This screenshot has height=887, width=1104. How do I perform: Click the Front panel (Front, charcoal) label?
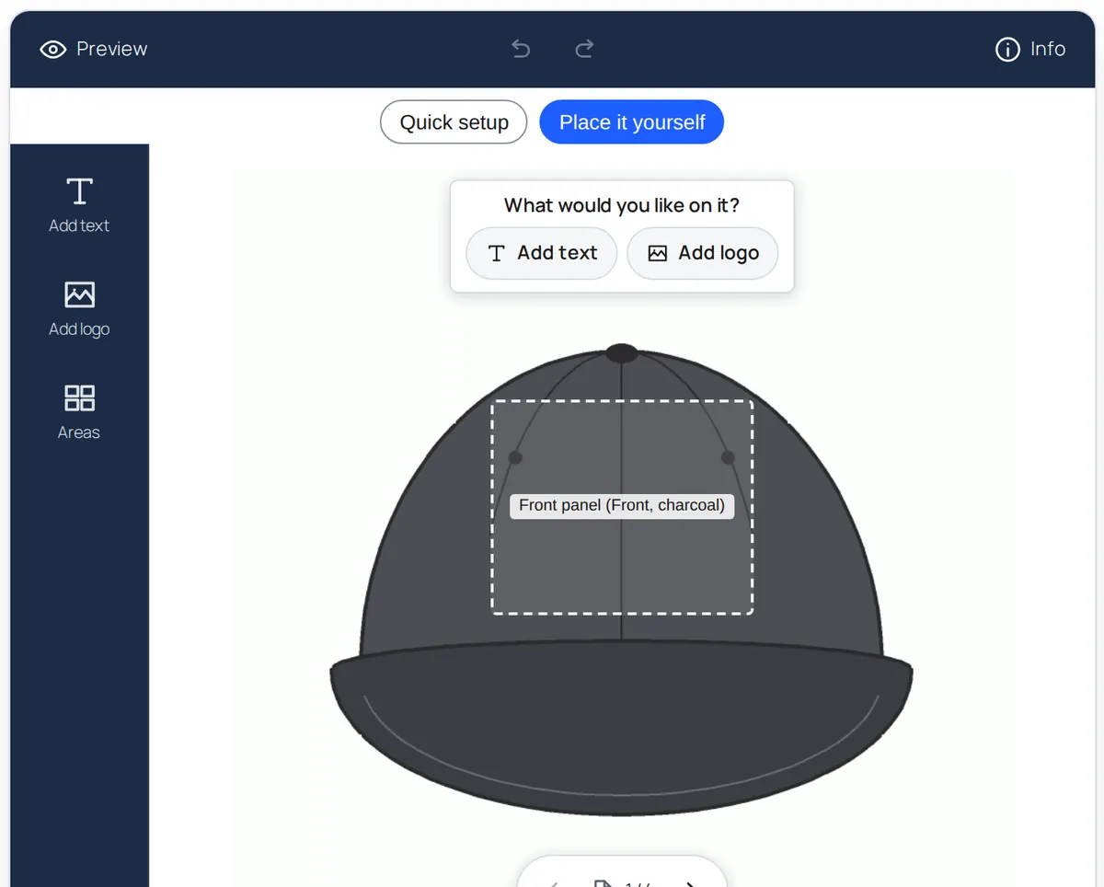pyautogui.click(x=622, y=505)
